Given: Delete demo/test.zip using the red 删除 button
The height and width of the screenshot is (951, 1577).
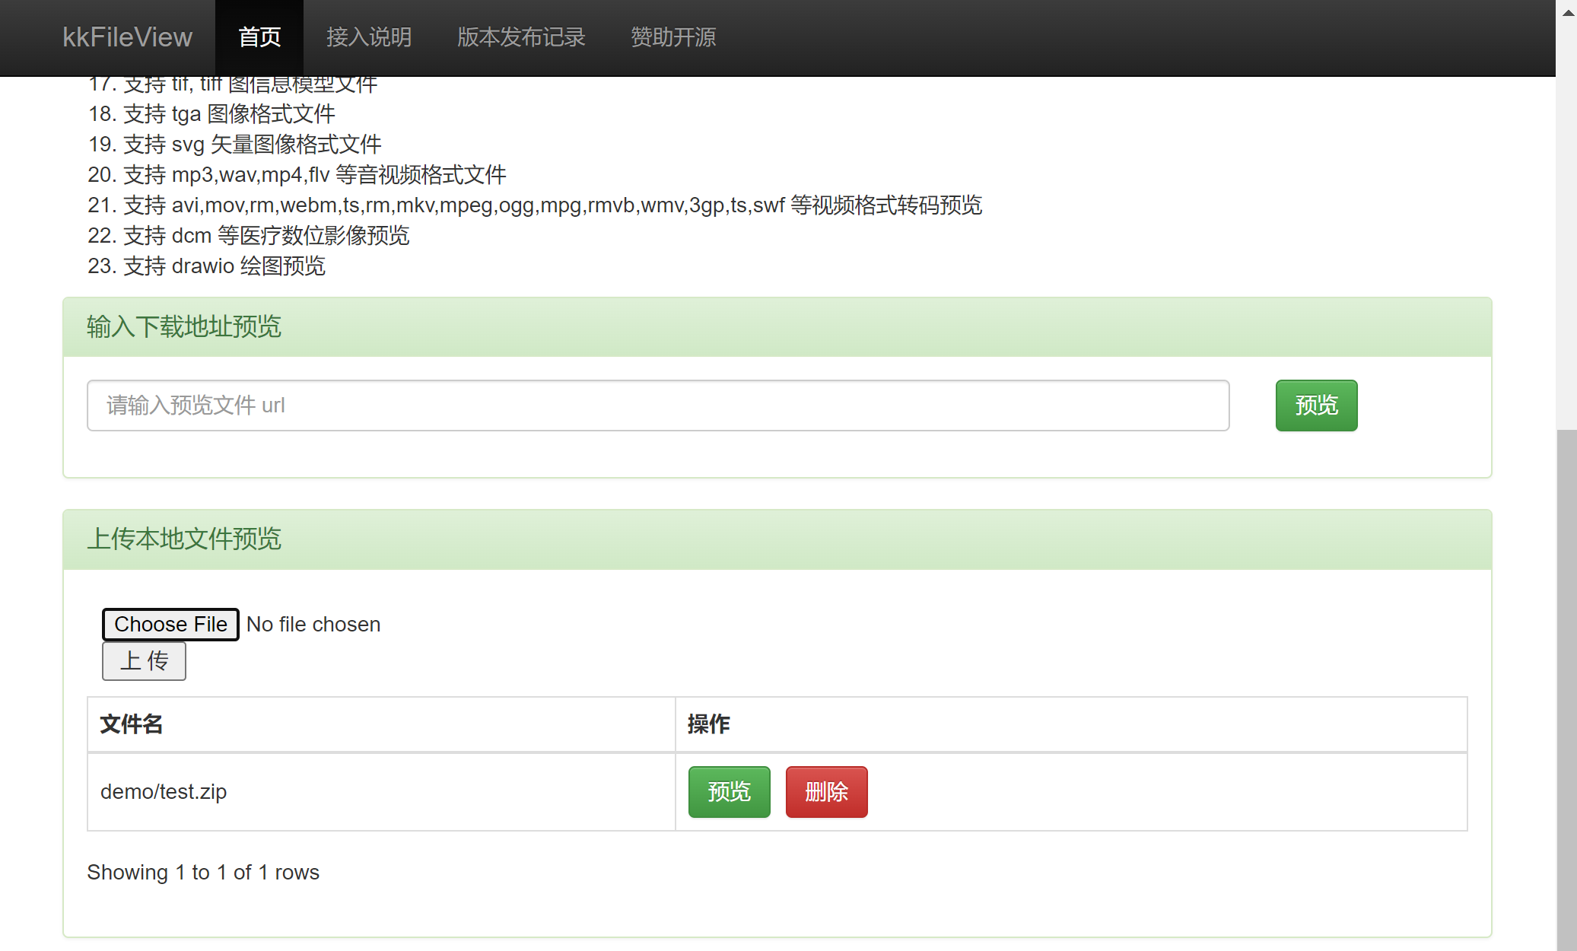Looking at the screenshot, I should coord(826,792).
